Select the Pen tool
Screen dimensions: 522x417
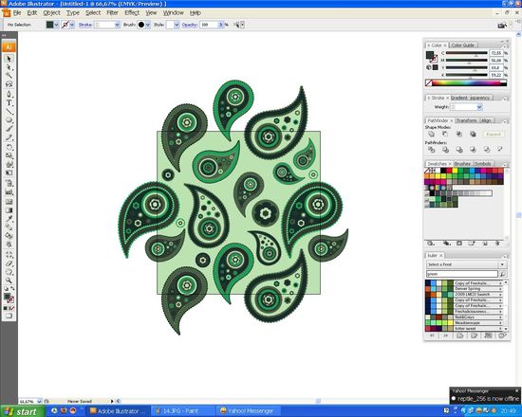(9, 94)
